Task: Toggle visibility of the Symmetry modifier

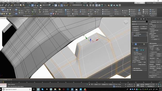Action: click(x=133, y=33)
